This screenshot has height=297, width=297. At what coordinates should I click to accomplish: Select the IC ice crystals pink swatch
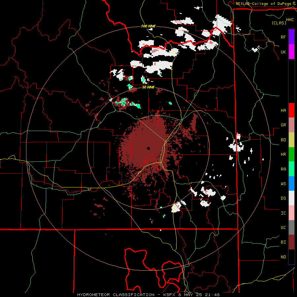(x=291, y=213)
